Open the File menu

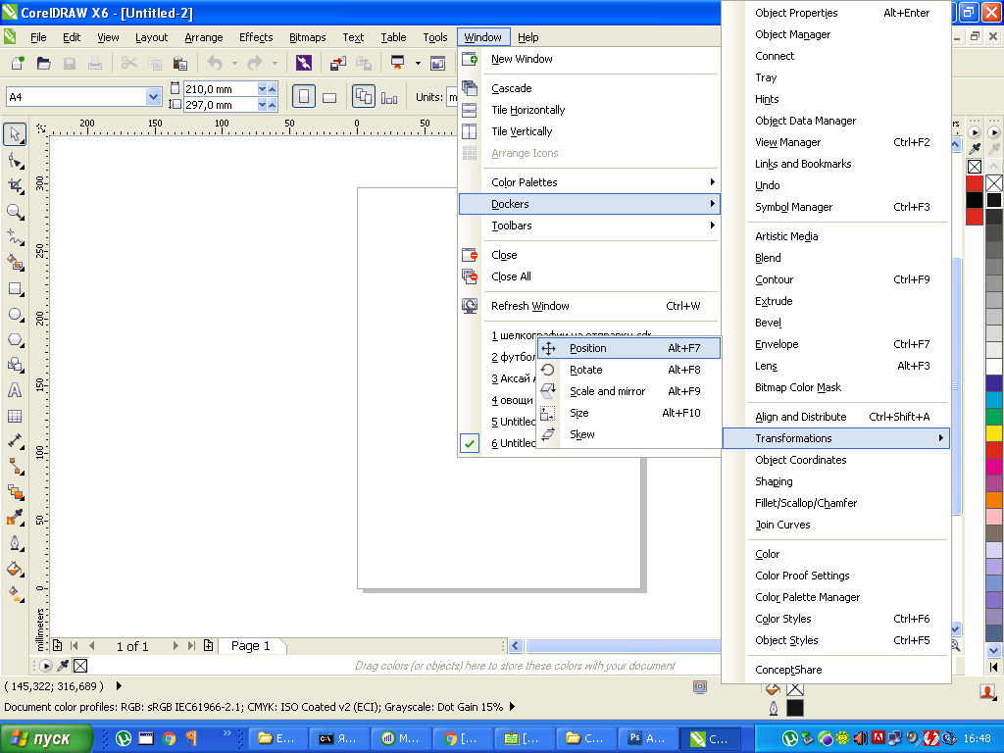(x=38, y=37)
